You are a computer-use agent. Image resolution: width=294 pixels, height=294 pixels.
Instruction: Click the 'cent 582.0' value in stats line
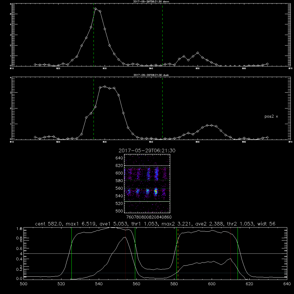[x=48, y=224]
